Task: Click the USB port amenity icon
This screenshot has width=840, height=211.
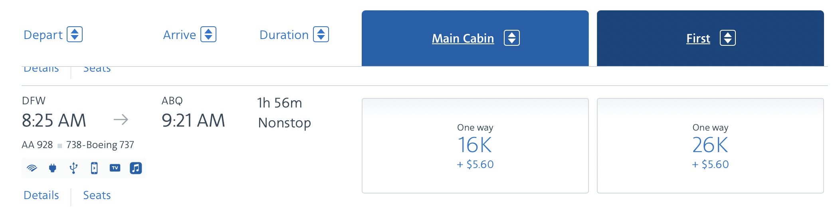Action: pos(73,168)
